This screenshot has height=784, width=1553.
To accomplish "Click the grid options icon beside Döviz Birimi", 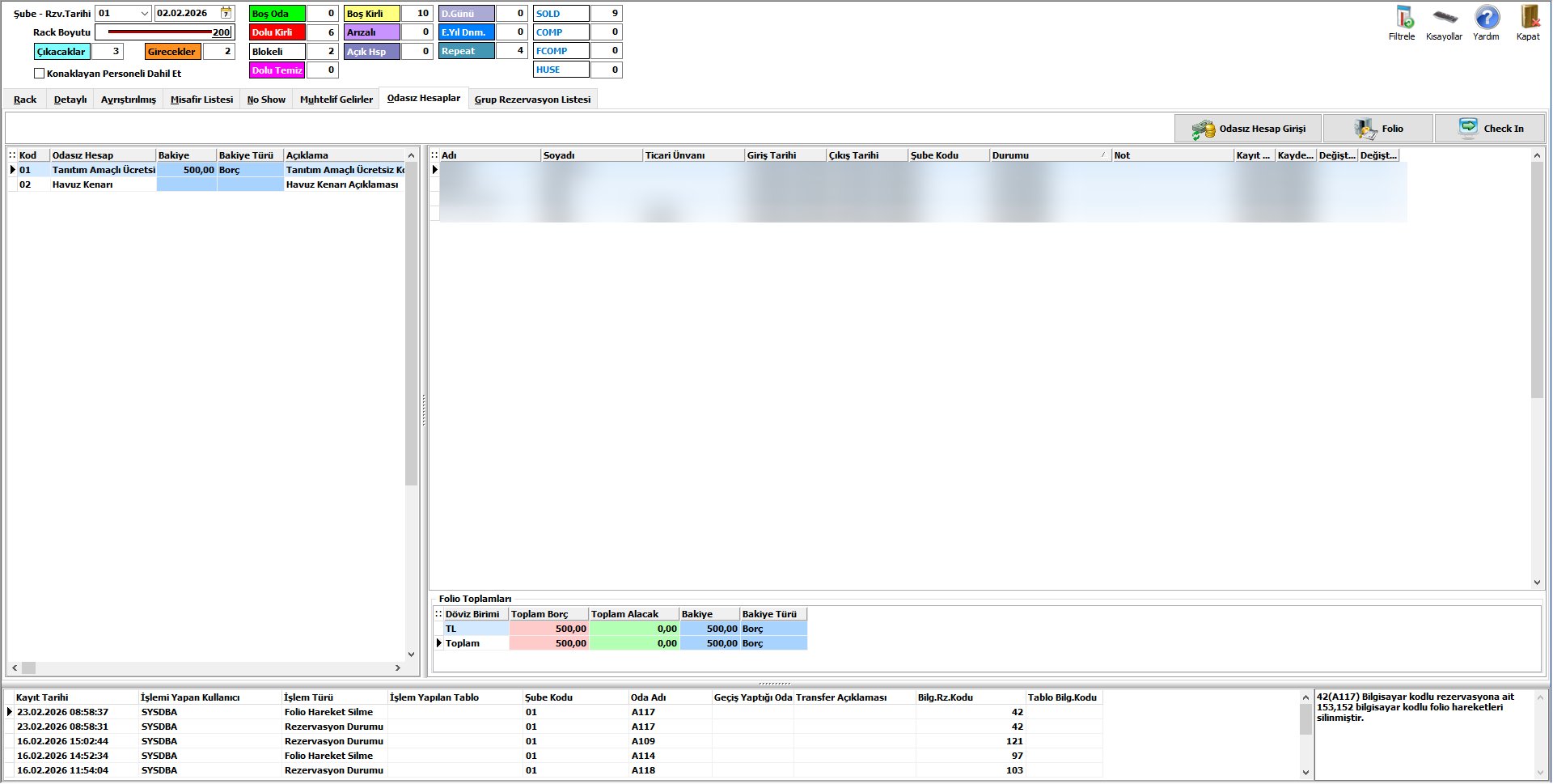I will [438, 614].
